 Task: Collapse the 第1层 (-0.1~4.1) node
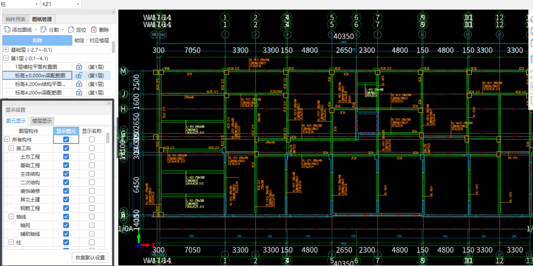(x=6, y=58)
